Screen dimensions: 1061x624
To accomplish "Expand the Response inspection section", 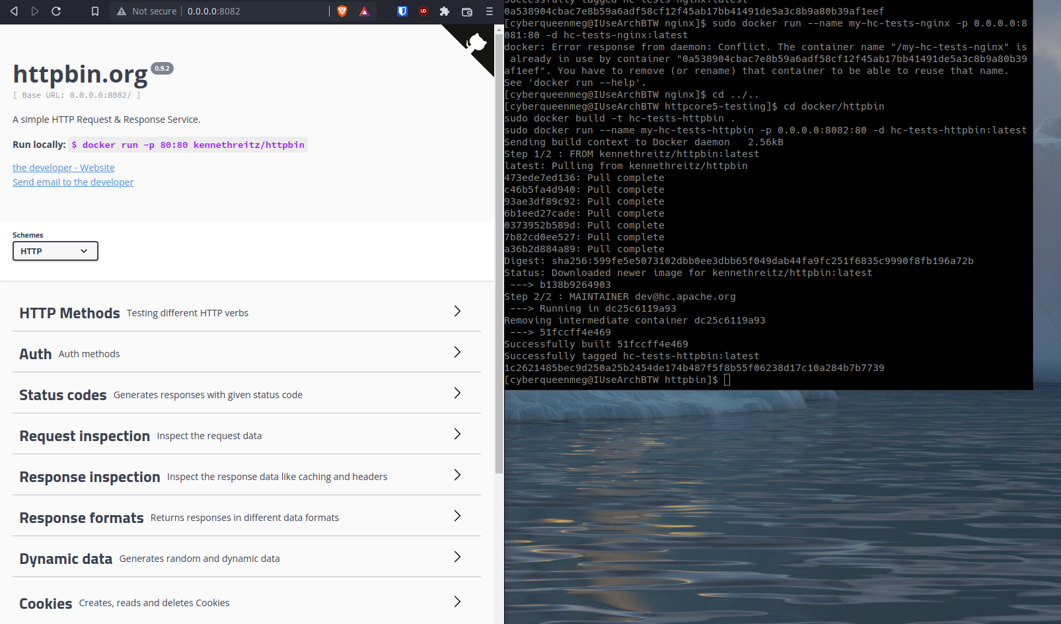I will (246, 476).
